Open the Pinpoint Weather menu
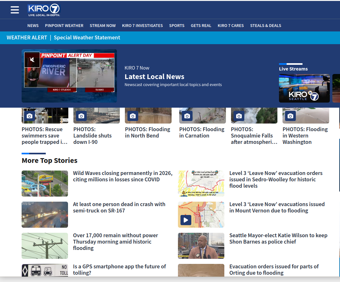This screenshot has height=282, width=340. (64, 25)
